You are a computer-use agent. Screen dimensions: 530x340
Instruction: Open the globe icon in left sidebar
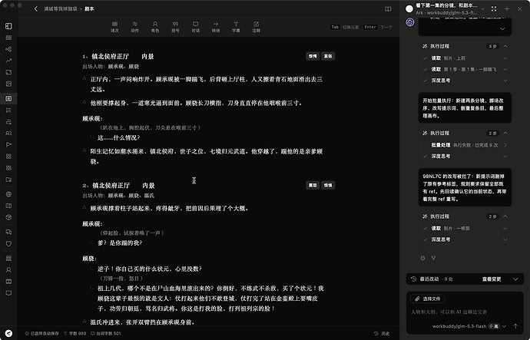coord(8,194)
